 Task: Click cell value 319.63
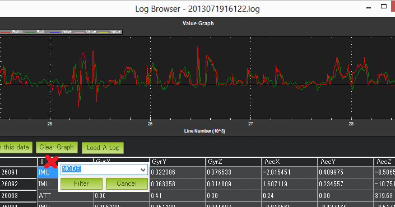pyautogui.click(x=384, y=196)
